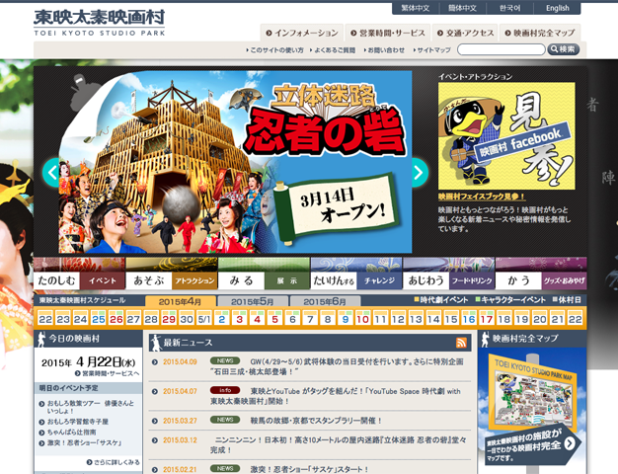Switch schedule to 2015年5月 tab
Viewport: 618px width, 474px height.
[x=253, y=301]
